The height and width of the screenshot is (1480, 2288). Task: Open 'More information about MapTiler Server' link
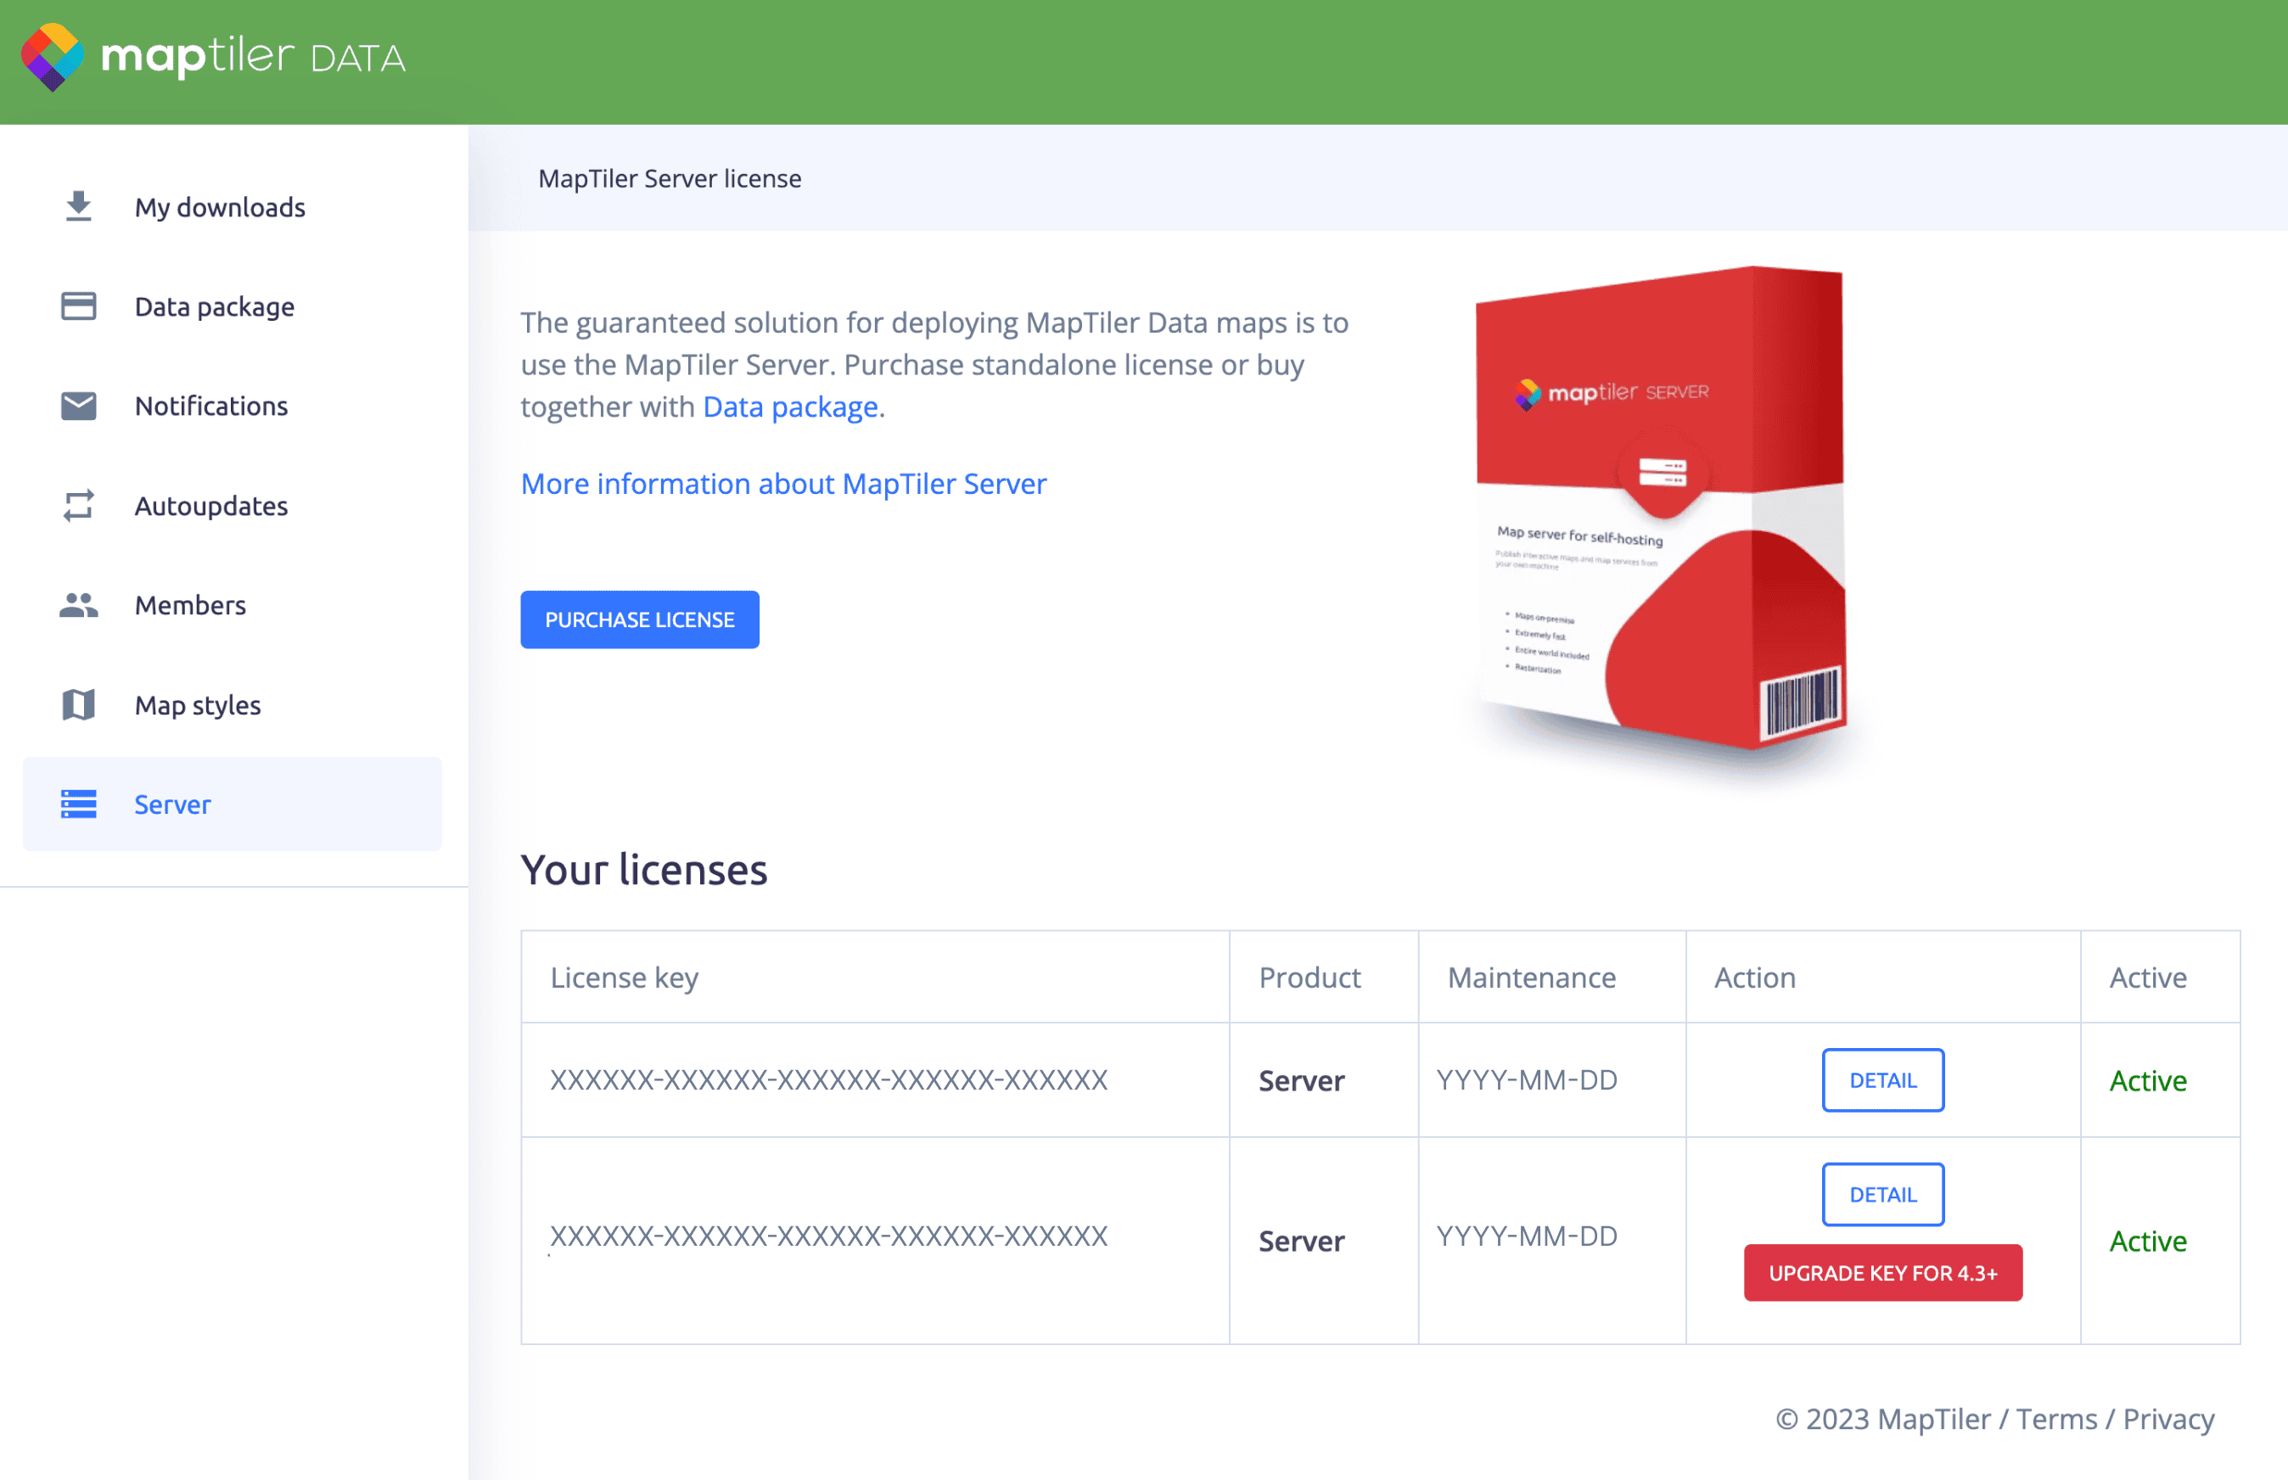coord(783,484)
